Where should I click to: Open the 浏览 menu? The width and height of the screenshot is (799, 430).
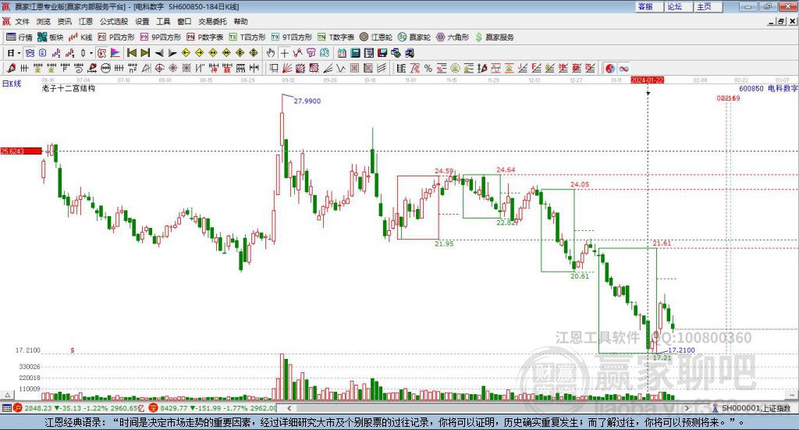[44, 21]
